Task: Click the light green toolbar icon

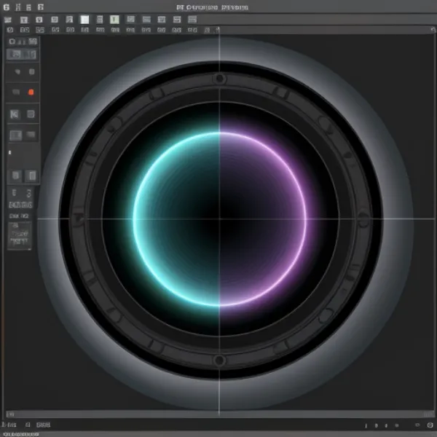Action: 114,20
